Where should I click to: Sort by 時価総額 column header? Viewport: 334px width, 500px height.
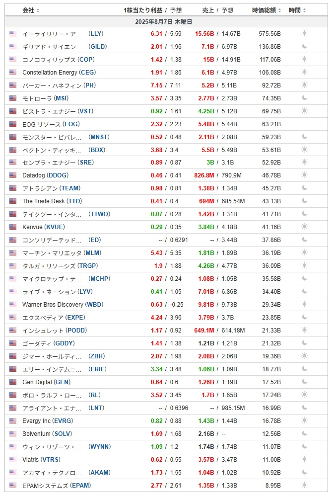coord(266,10)
